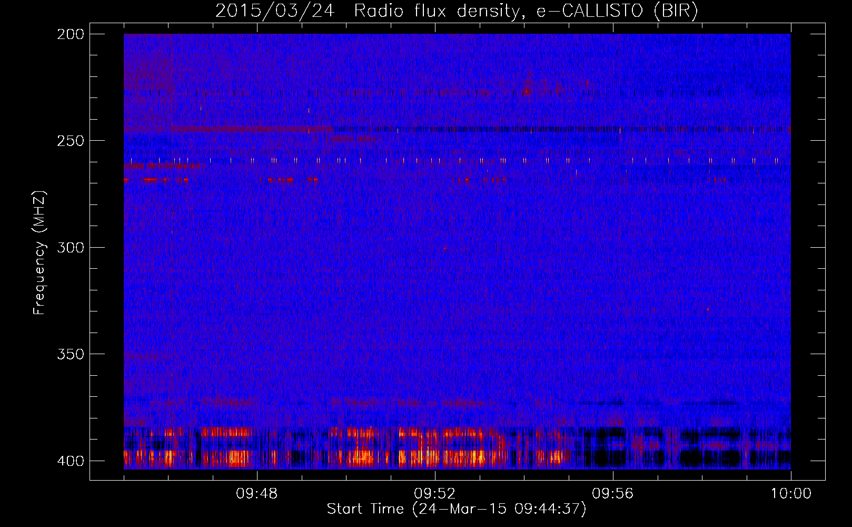The height and width of the screenshot is (527, 852).
Task: Click the 200 frequency tick label
Action: click(71, 34)
